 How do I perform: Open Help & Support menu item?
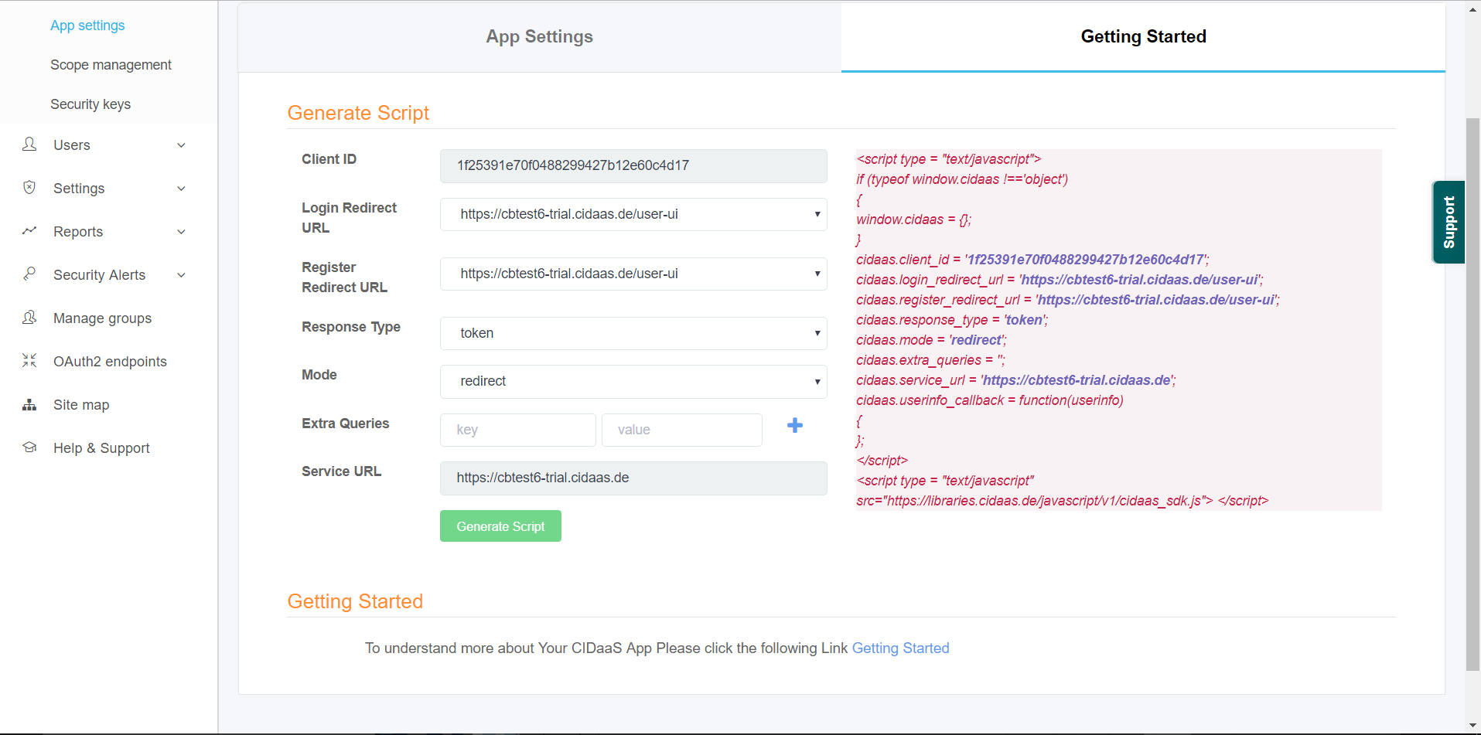pos(101,448)
